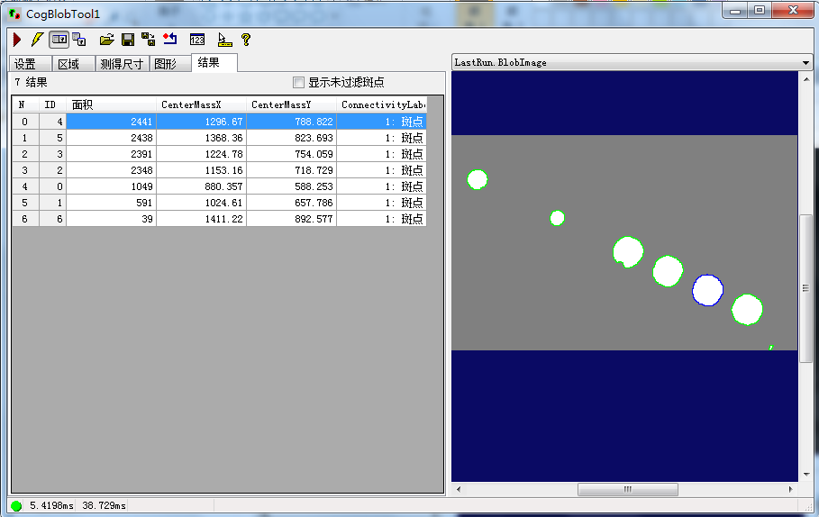The height and width of the screenshot is (517, 819).
Task: Click the image vertical scrollbar thumb
Action: tap(806, 288)
